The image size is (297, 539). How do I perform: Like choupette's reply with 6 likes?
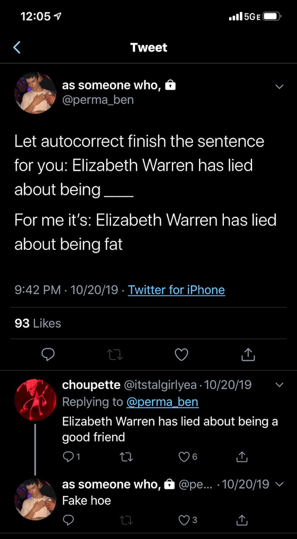pos(185,457)
